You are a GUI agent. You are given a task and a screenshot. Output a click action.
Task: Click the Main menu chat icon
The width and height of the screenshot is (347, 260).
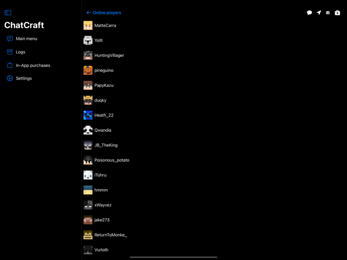click(x=10, y=39)
